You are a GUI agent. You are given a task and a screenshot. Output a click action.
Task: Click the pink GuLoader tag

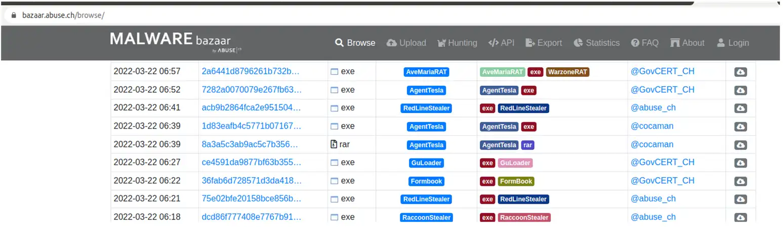[515, 163]
